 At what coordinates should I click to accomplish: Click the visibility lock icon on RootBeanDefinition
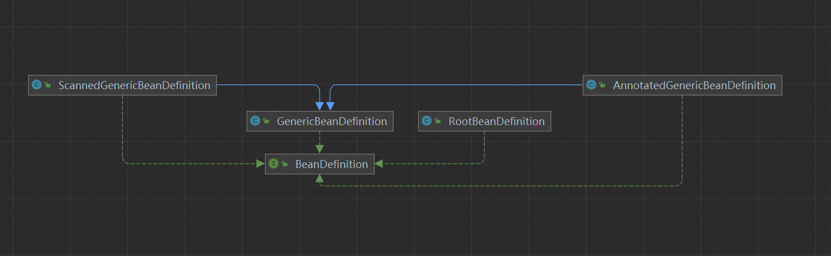tap(437, 121)
